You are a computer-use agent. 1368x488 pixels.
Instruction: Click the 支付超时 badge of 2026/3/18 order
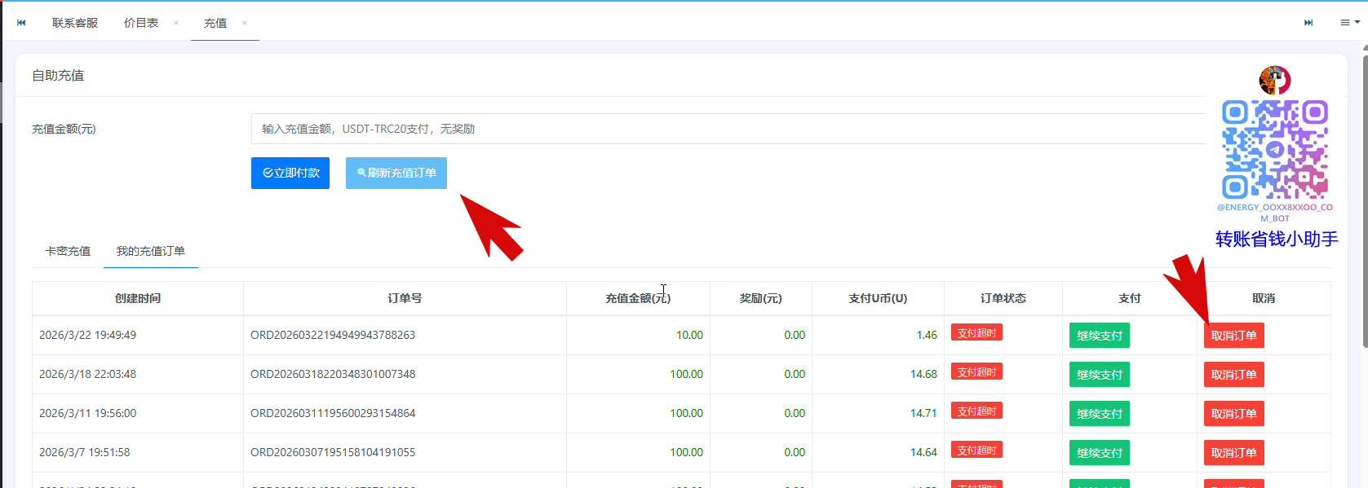click(976, 371)
